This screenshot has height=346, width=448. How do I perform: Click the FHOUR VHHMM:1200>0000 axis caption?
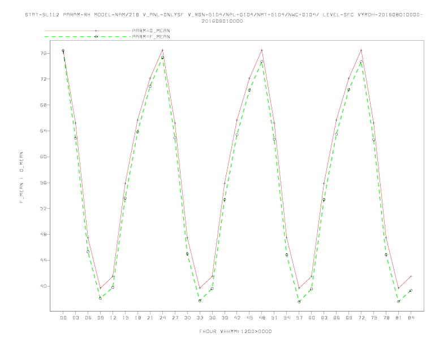[x=235, y=331]
